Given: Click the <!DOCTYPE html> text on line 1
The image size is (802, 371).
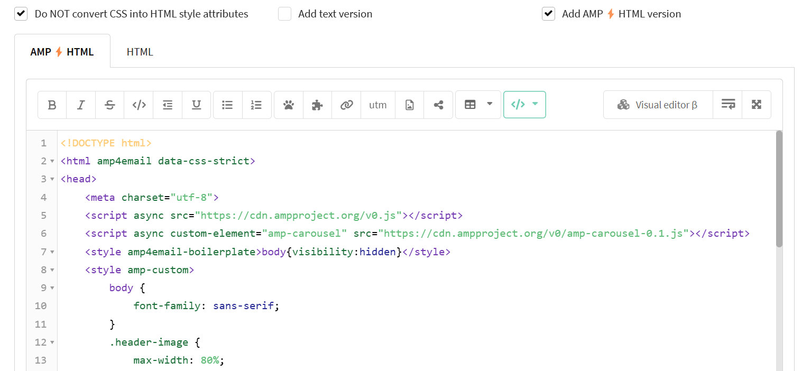Looking at the screenshot, I should (x=106, y=143).
